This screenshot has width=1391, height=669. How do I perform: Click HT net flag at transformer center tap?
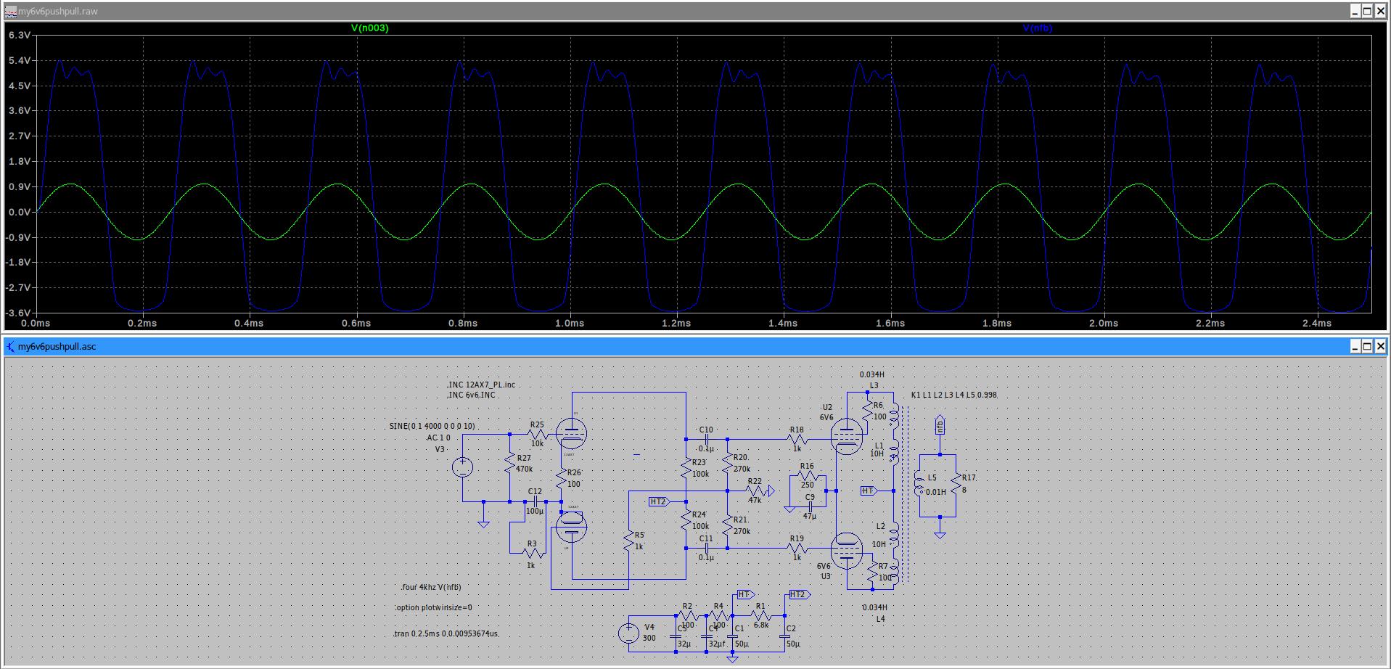coord(869,491)
